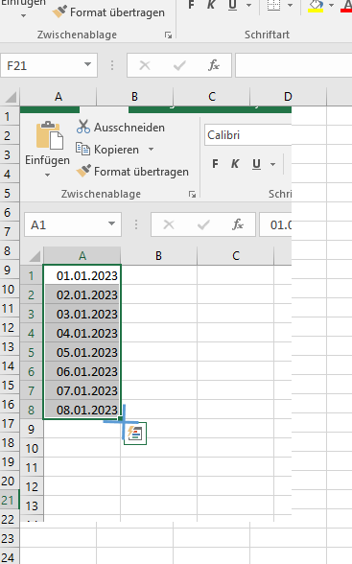The image size is (352, 564).
Task: Click the date 05.01.2023
Action: (x=87, y=353)
